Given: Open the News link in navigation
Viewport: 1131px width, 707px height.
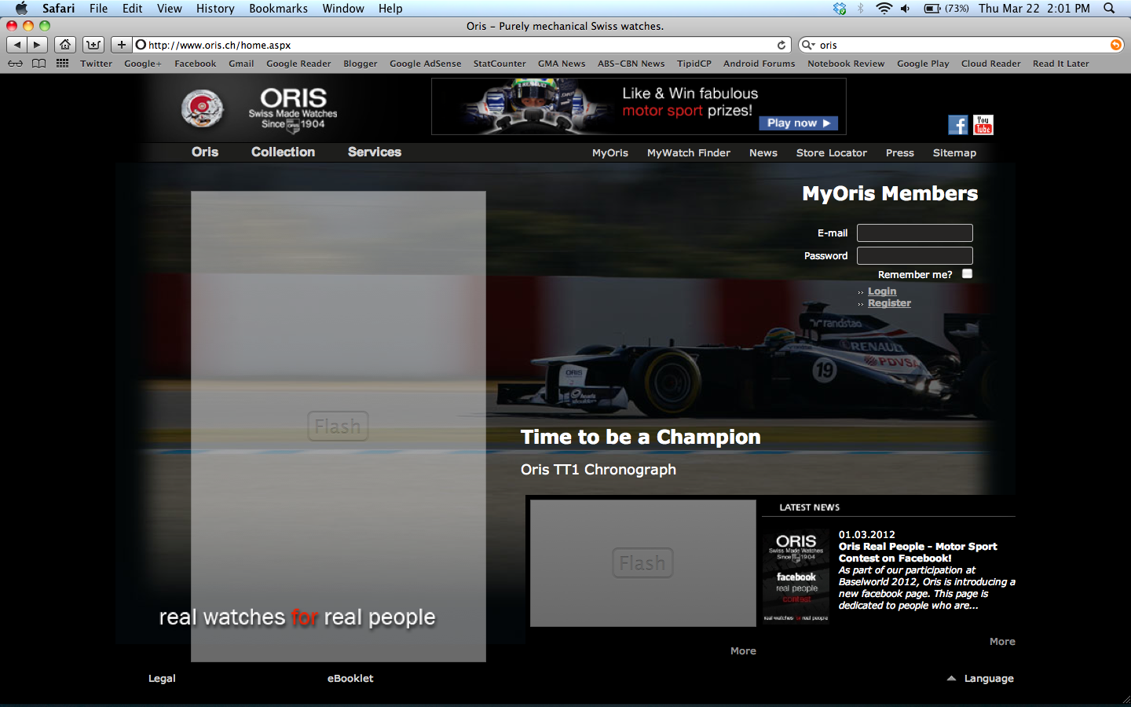Looking at the screenshot, I should 763,153.
